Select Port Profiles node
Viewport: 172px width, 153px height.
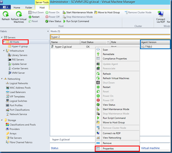pos(14,105)
